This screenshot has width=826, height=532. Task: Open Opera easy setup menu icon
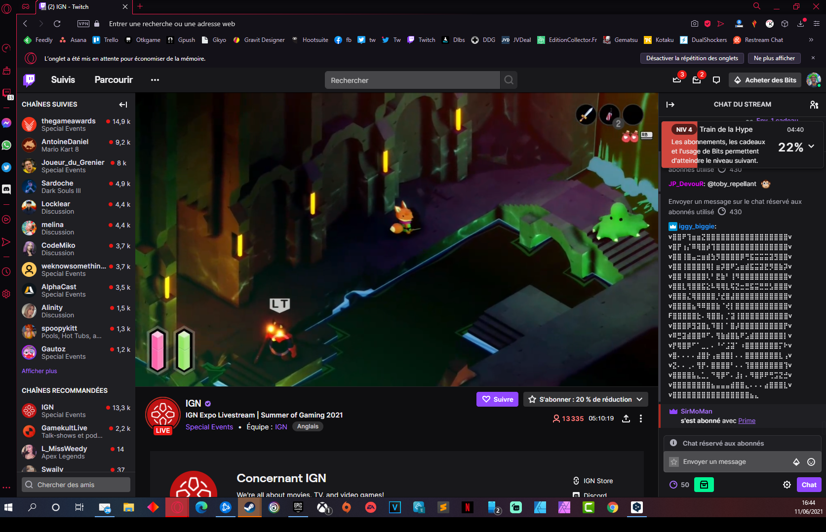click(x=817, y=24)
